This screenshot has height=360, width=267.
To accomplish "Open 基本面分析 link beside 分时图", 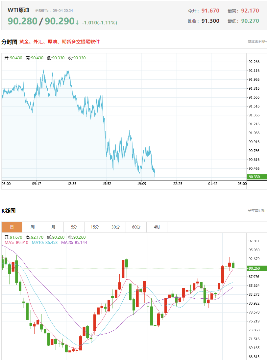I will point(257,42).
